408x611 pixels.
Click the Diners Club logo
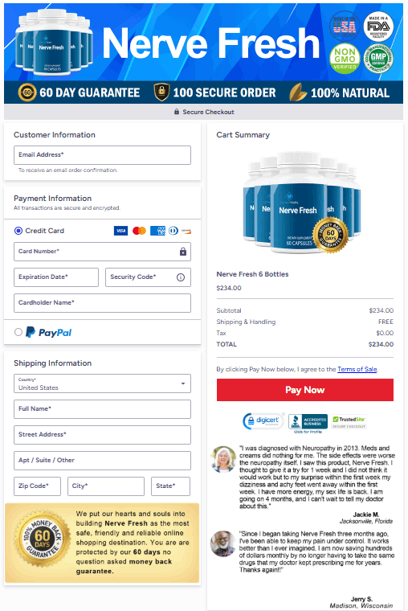click(x=173, y=231)
